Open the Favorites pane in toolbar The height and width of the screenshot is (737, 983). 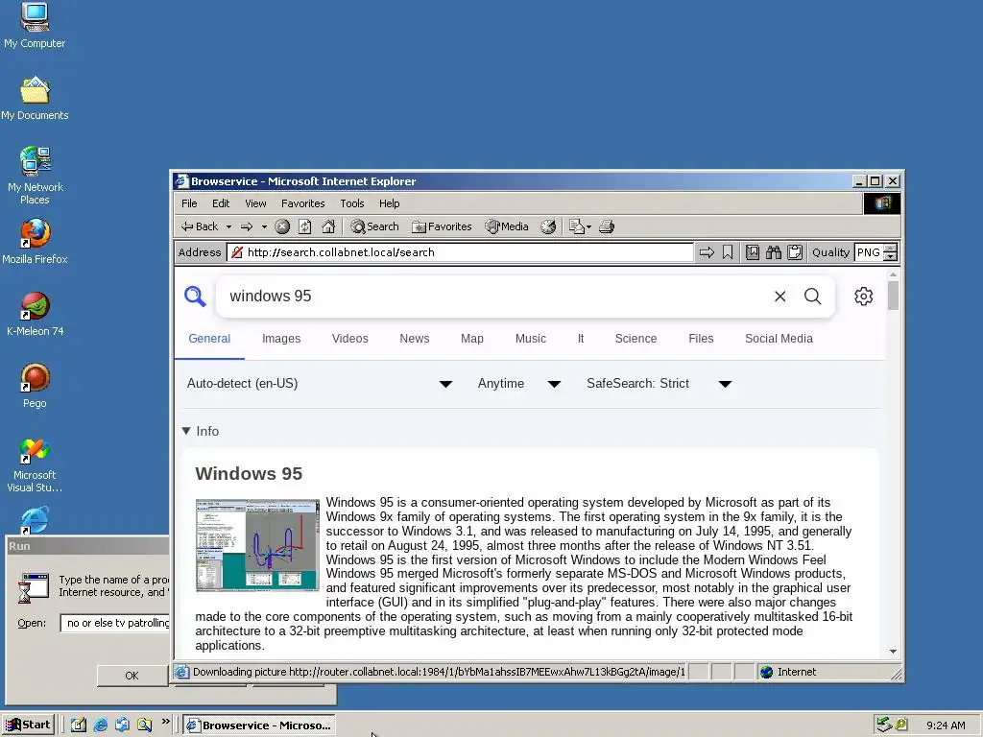point(442,226)
